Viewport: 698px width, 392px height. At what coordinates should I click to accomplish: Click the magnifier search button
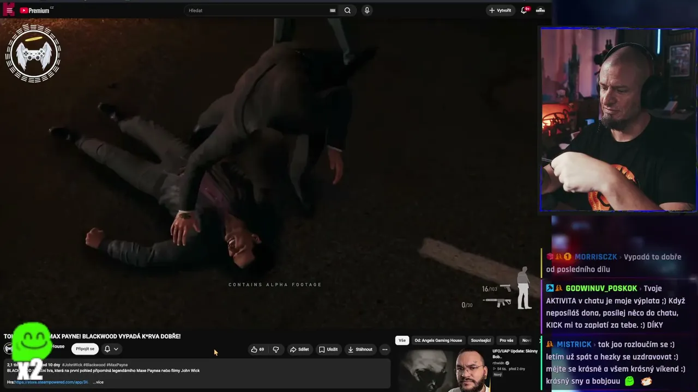click(x=347, y=10)
